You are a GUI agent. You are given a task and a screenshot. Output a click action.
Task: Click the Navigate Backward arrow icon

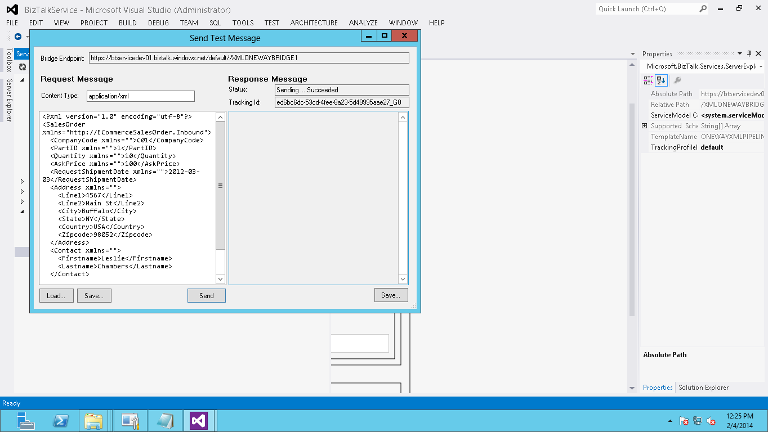click(x=18, y=37)
